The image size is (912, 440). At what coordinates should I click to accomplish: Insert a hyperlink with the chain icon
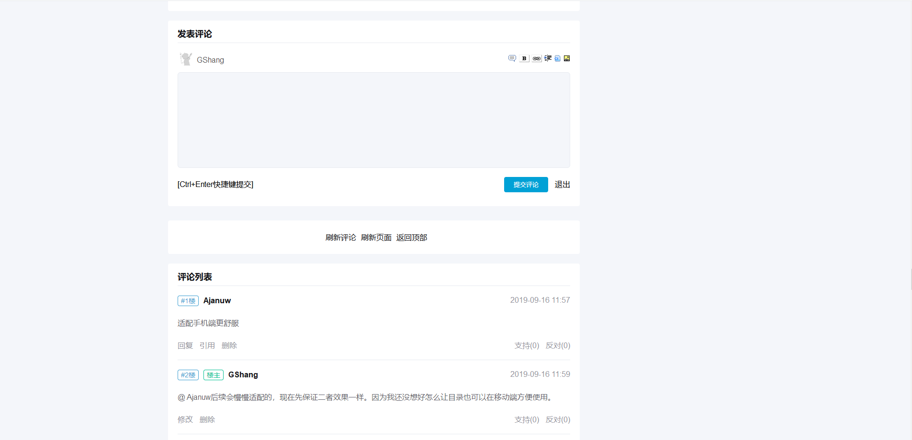[537, 58]
